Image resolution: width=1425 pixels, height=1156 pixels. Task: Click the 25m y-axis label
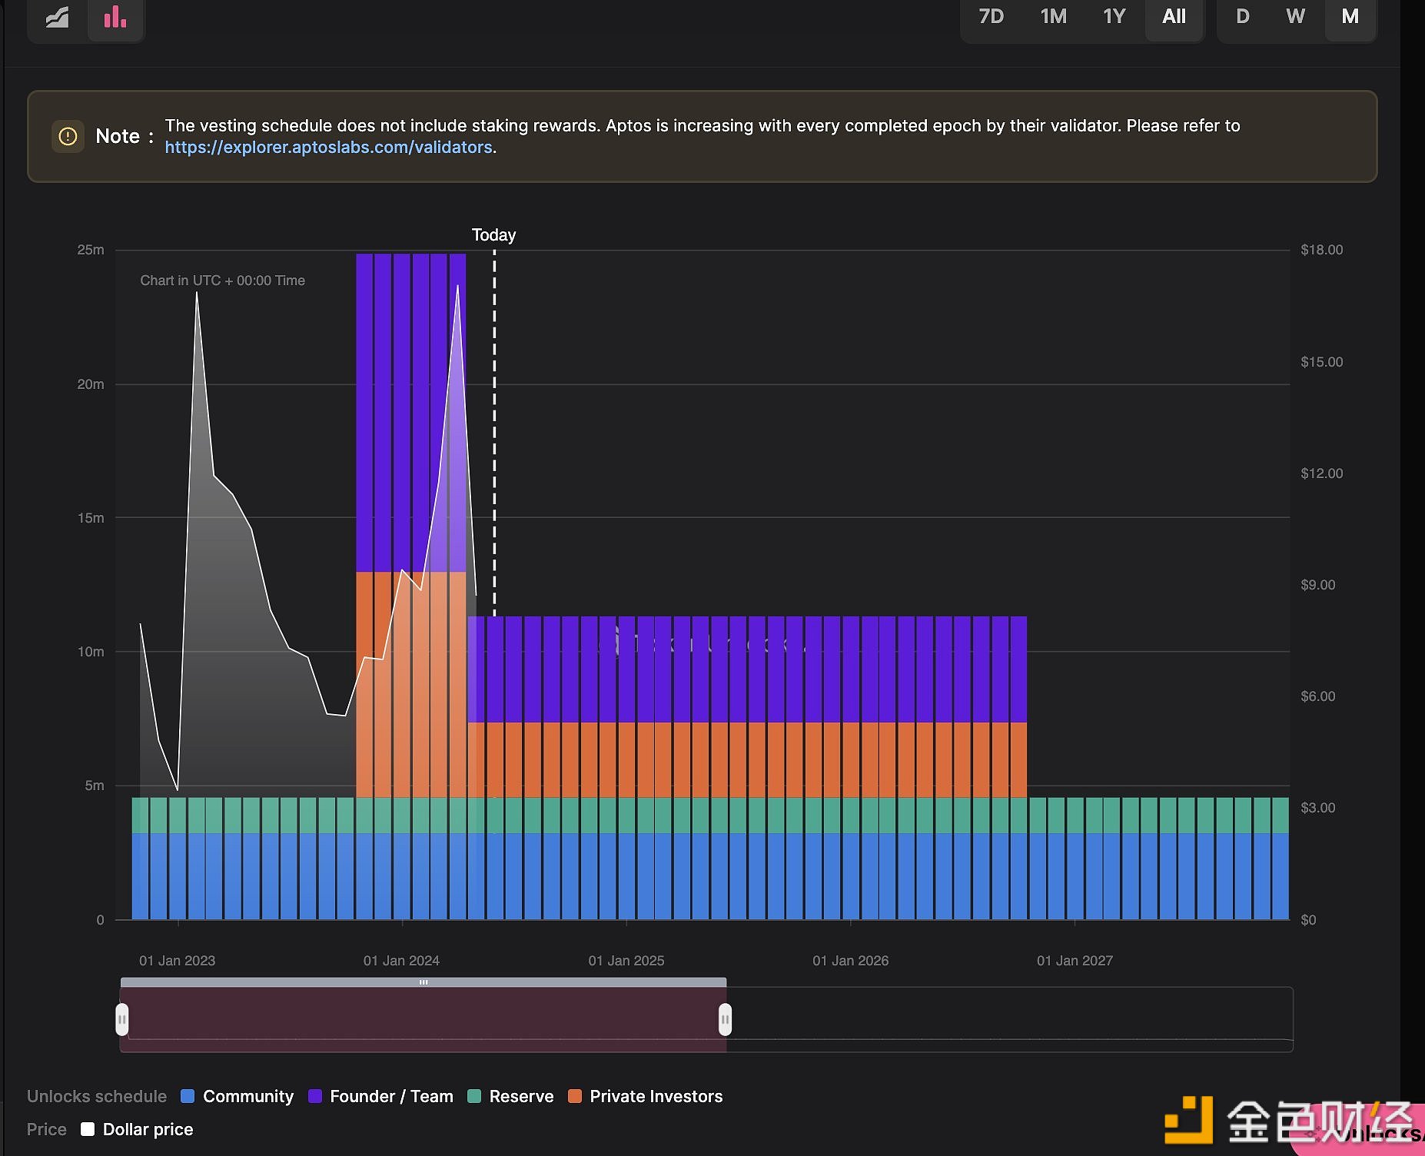click(91, 250)
